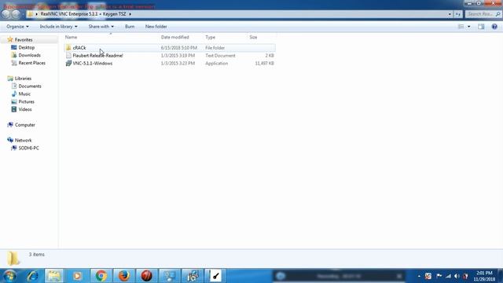This screenshot has height=283, width=503.
Task: Sort by the Name column header
Action: tap(71, 37)
